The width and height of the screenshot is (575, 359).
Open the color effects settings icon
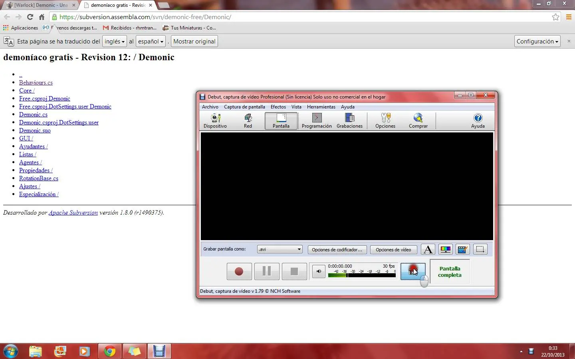point(446,250)
